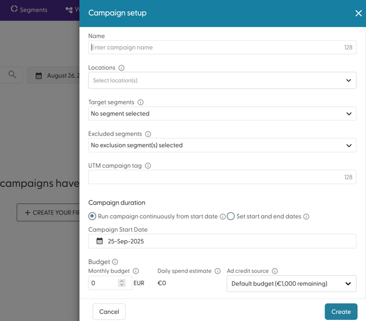Open the Campaign Start Date picker
Image resolution: width=366 pixels, height=321 pixels.
pos(222,241)
